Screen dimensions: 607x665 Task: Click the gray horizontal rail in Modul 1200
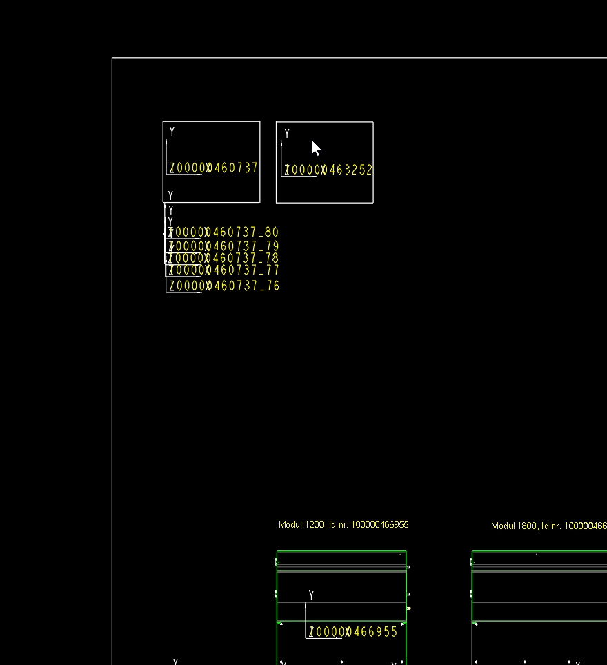tap(341, 570)
